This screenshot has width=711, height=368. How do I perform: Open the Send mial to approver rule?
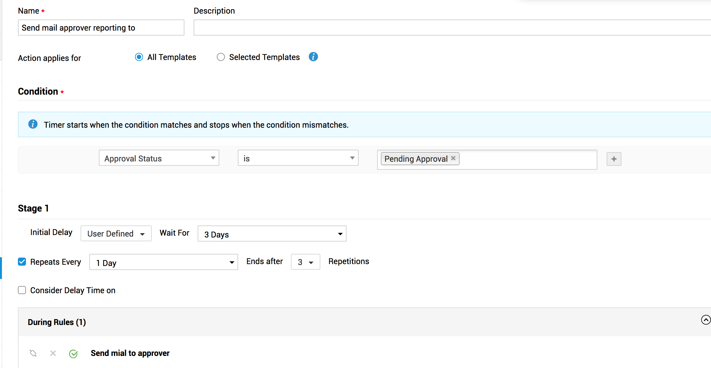(x=130, y=353)
